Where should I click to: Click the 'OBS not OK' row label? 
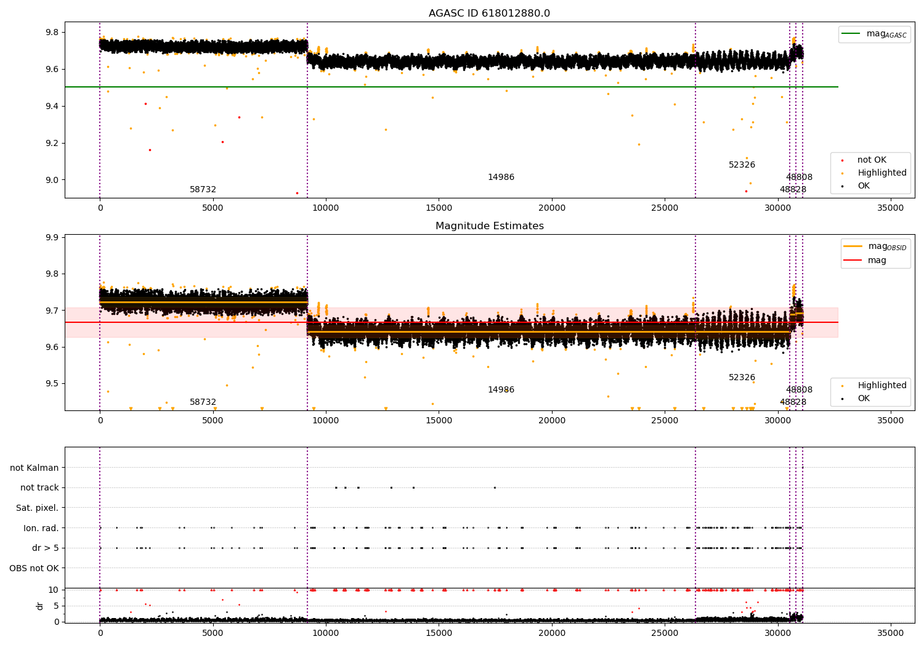(x=34, y=568)
